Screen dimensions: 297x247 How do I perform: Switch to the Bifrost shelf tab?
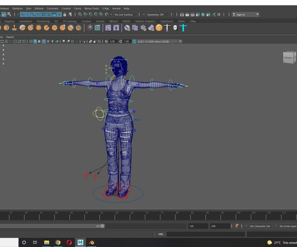click(x=113, y=21)
